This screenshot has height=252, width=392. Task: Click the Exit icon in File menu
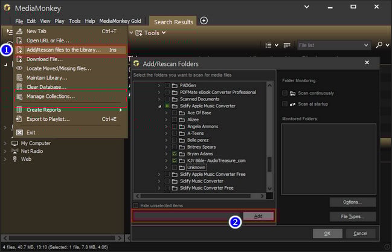tap(19, 132)
